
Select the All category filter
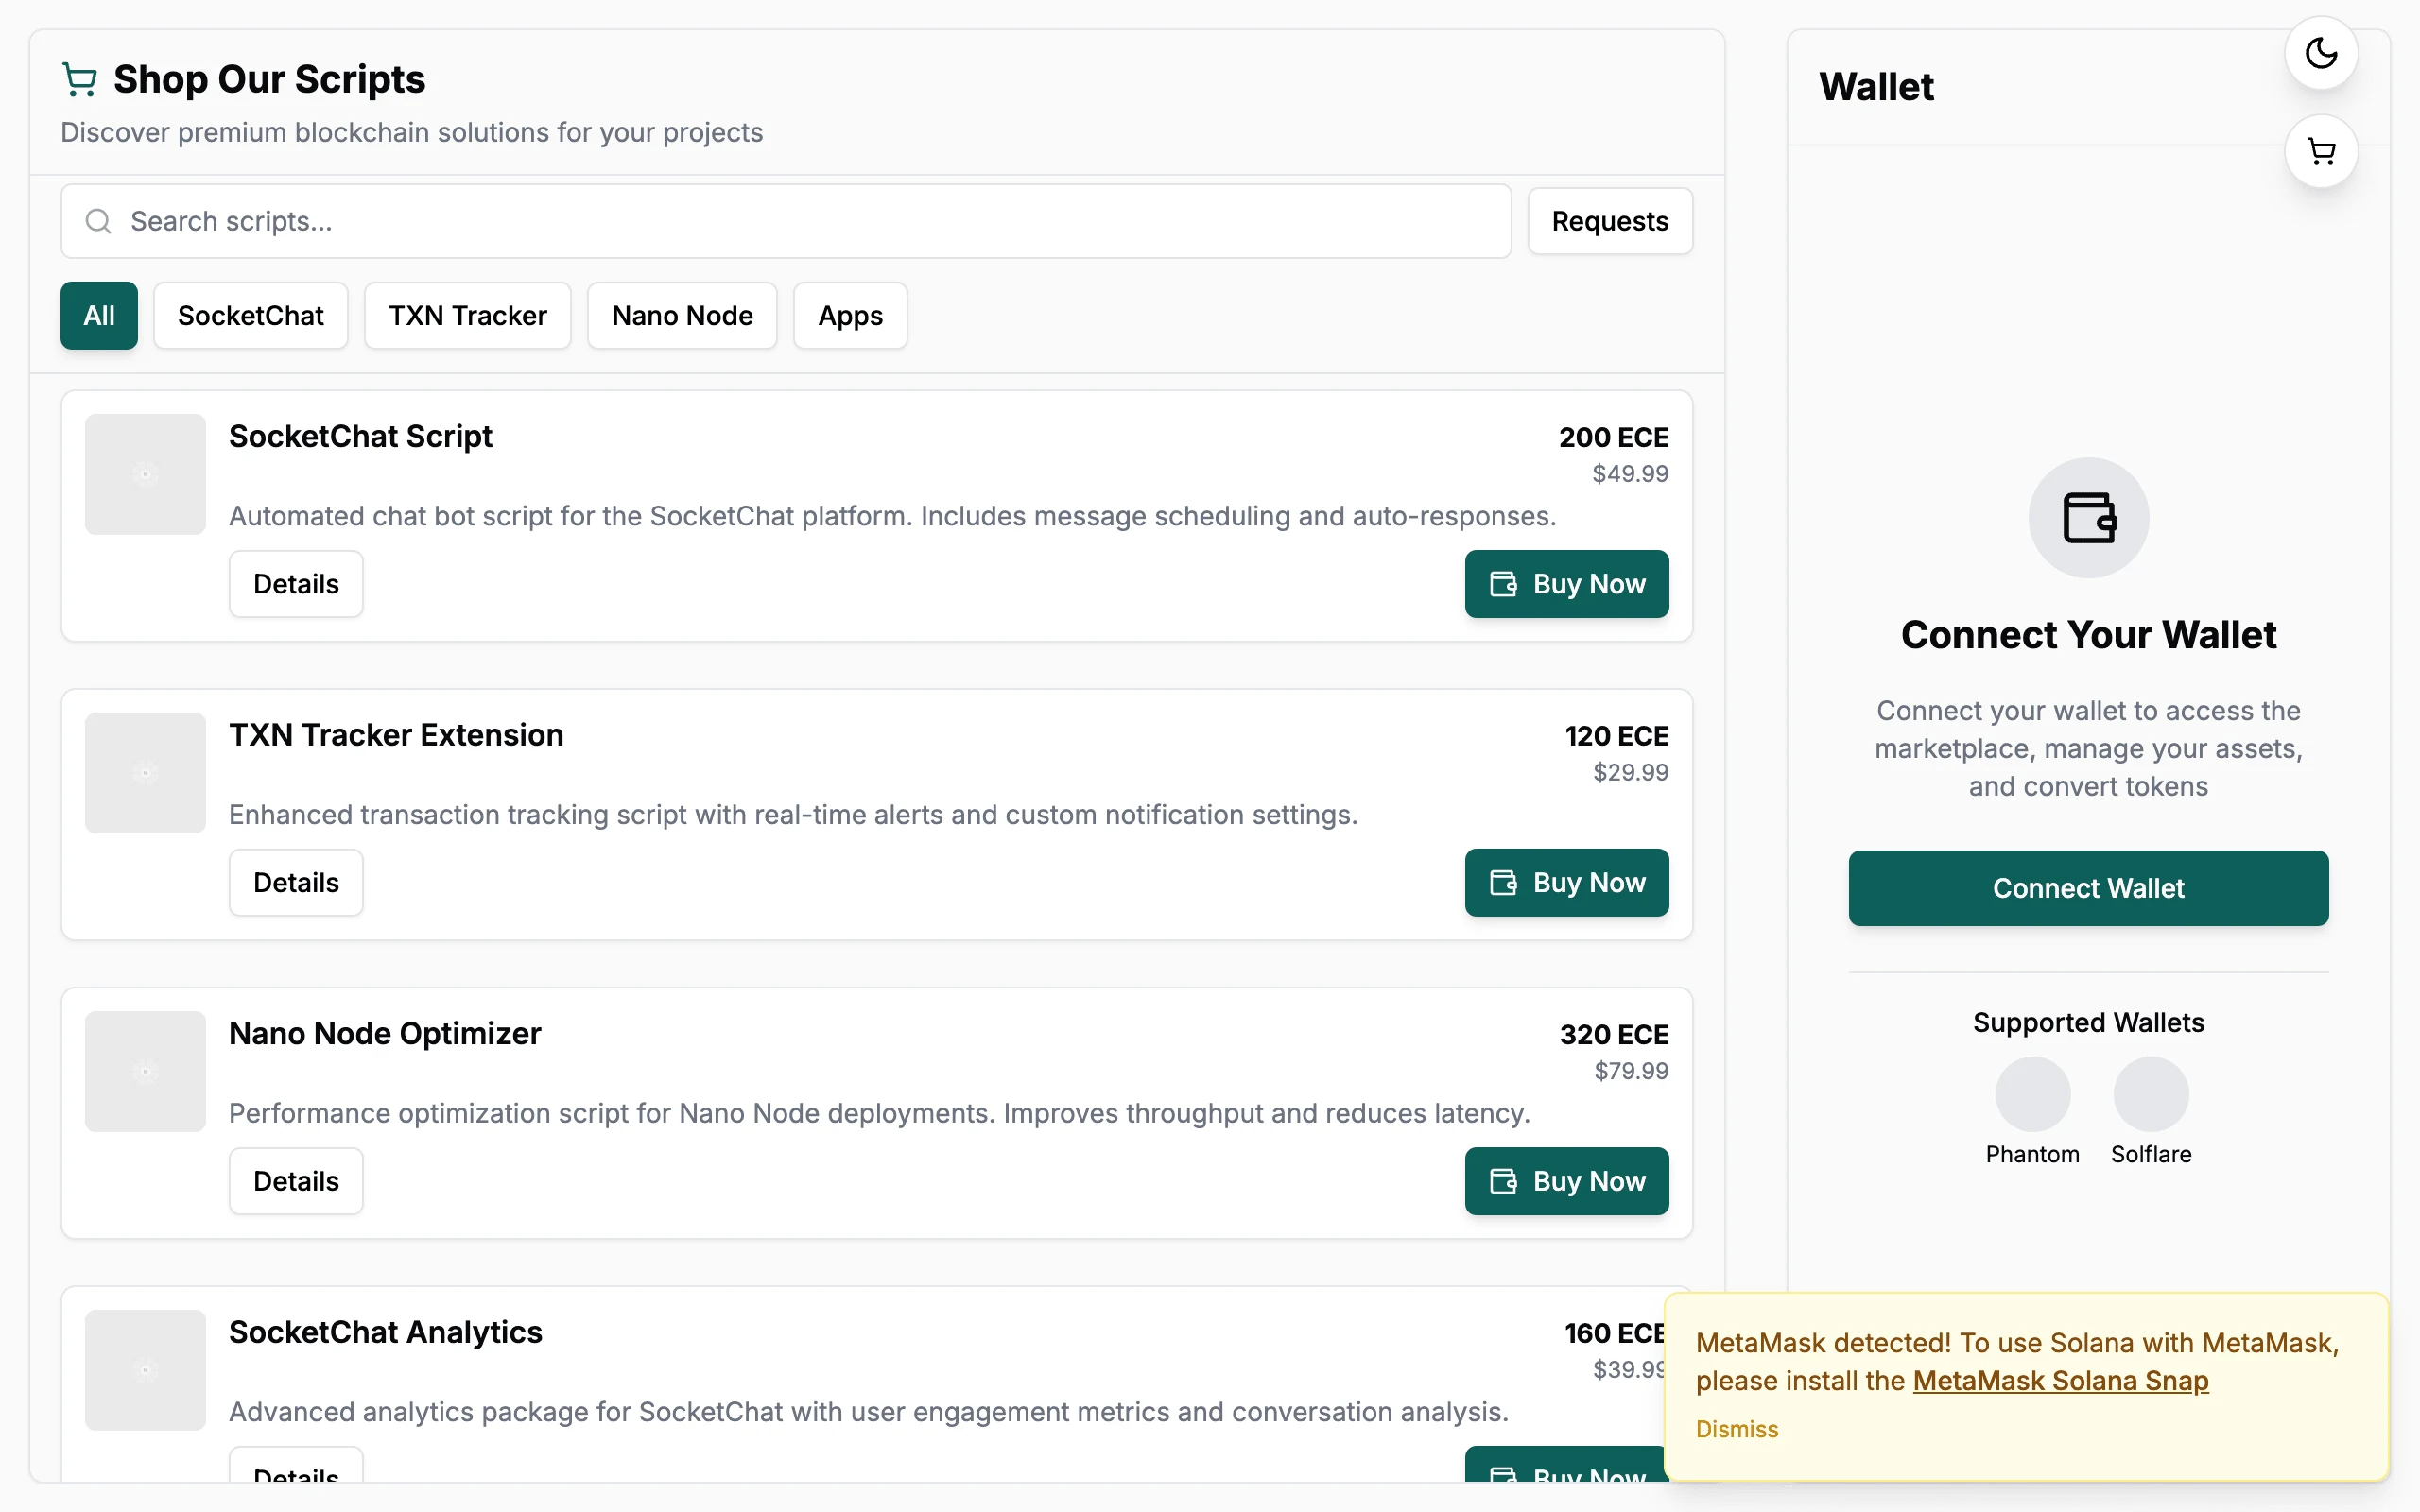pos(99,316)
